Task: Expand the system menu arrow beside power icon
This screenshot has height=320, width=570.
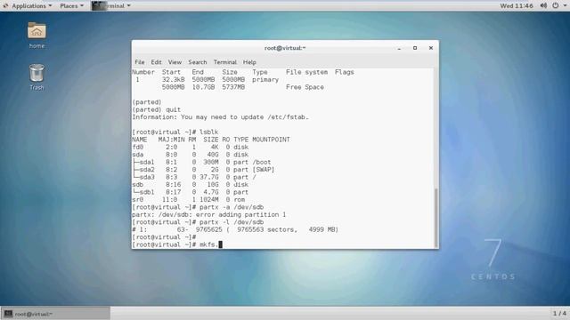Action: click(565, 6)
